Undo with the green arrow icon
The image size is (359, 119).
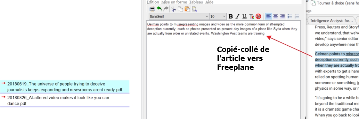pos(159,9)
